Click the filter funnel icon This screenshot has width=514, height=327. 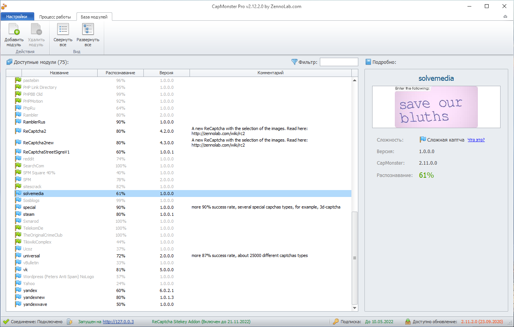click(x=294, y=62)
